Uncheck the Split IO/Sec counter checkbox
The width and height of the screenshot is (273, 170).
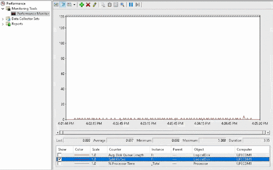(60, 159)
